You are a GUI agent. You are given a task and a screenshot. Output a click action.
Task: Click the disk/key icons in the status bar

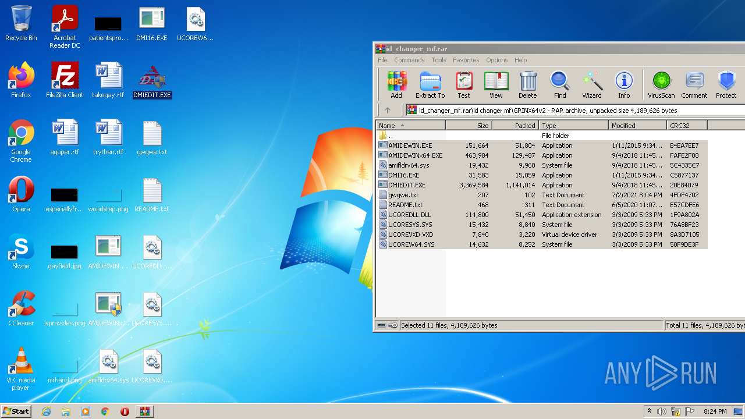387,325
